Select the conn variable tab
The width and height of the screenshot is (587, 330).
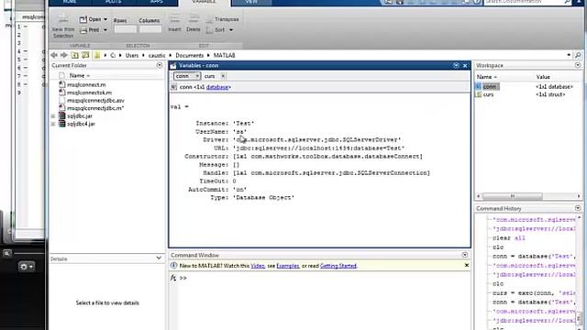coord(183,76)
